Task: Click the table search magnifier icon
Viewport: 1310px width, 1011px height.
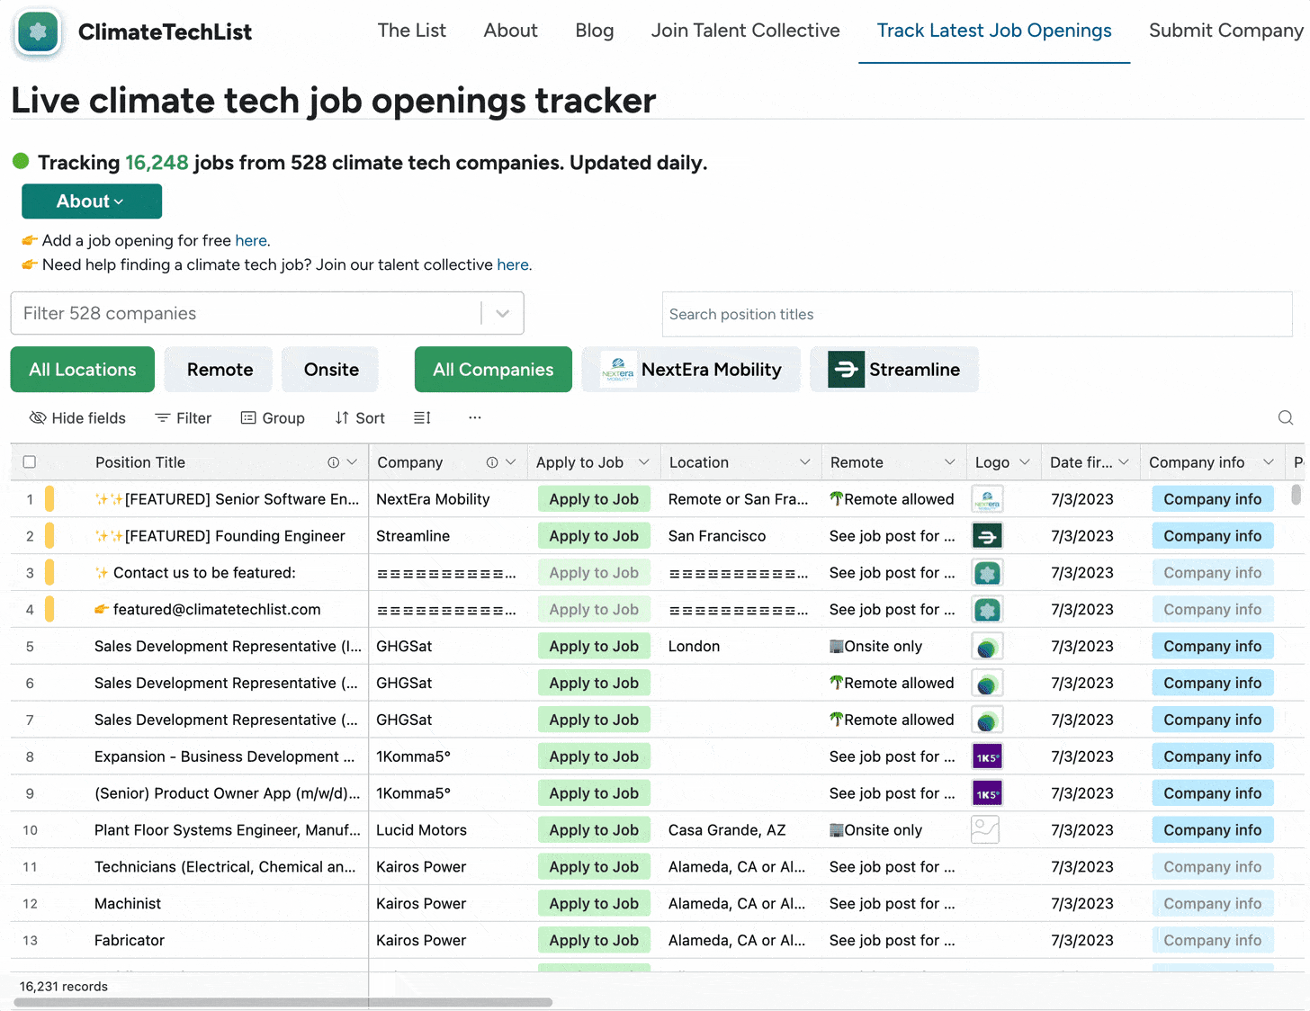Action: 1286,417
